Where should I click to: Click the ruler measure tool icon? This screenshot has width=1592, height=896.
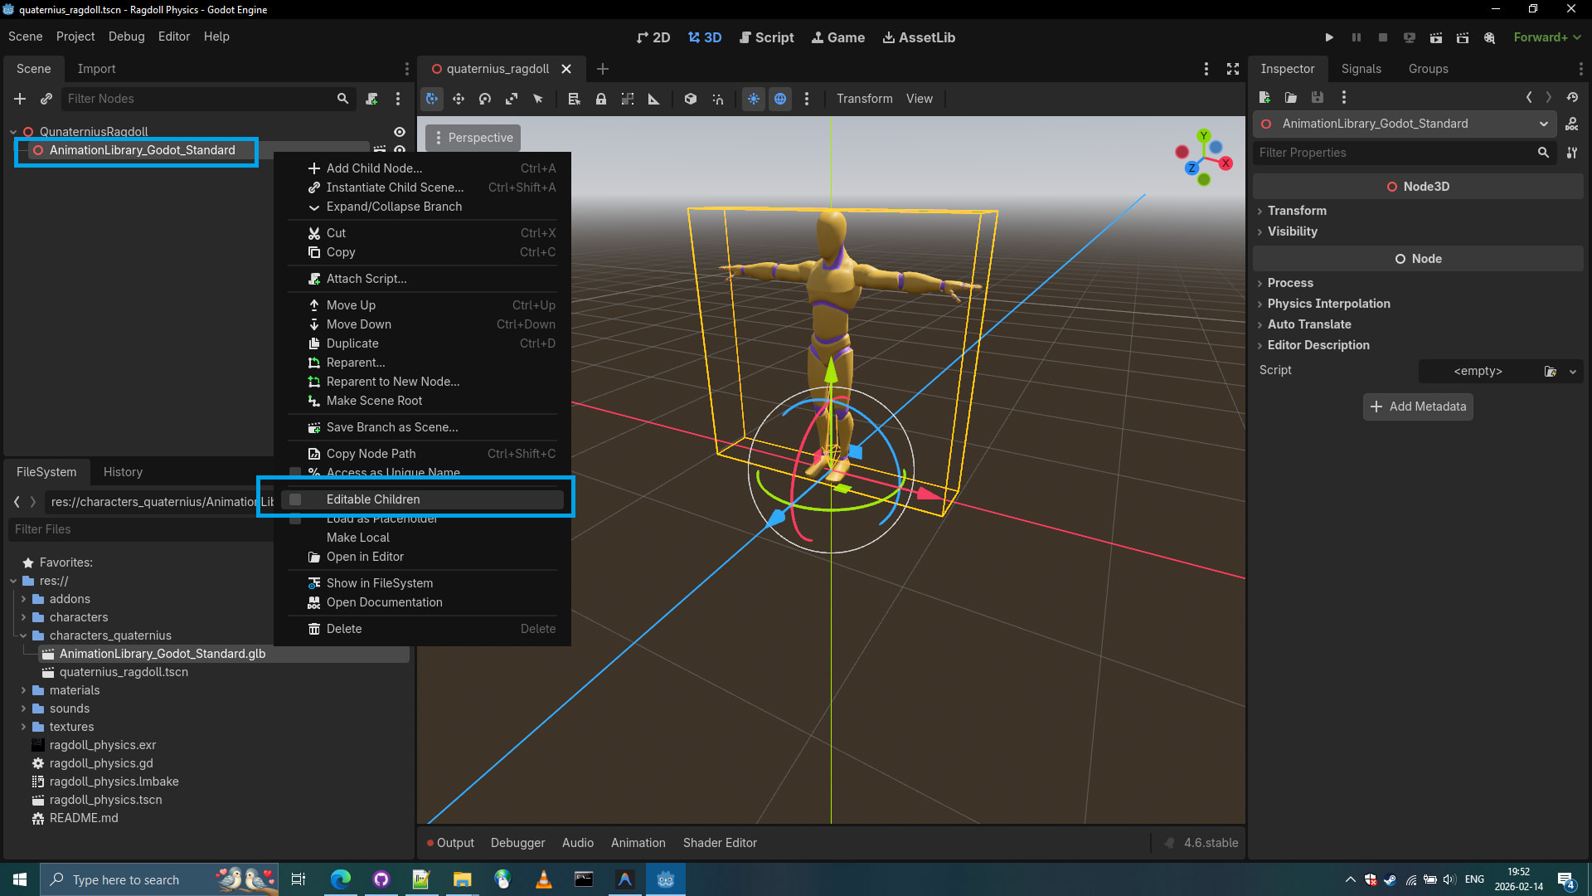point(654,99)
